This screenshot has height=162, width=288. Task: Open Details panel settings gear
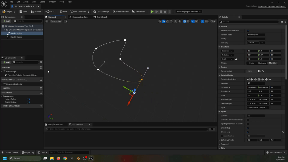click(x=285, y=22)
